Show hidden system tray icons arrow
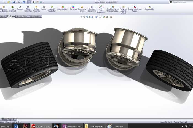The image size is (193, 128). 182,126
